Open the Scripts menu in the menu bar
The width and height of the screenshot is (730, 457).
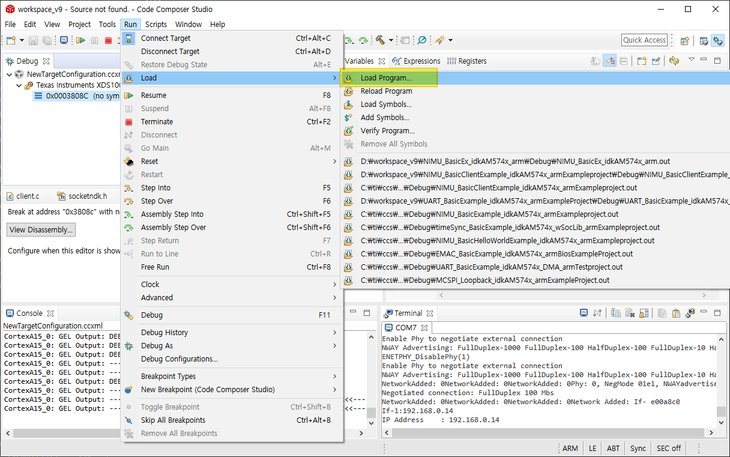(x=156, y=24)
